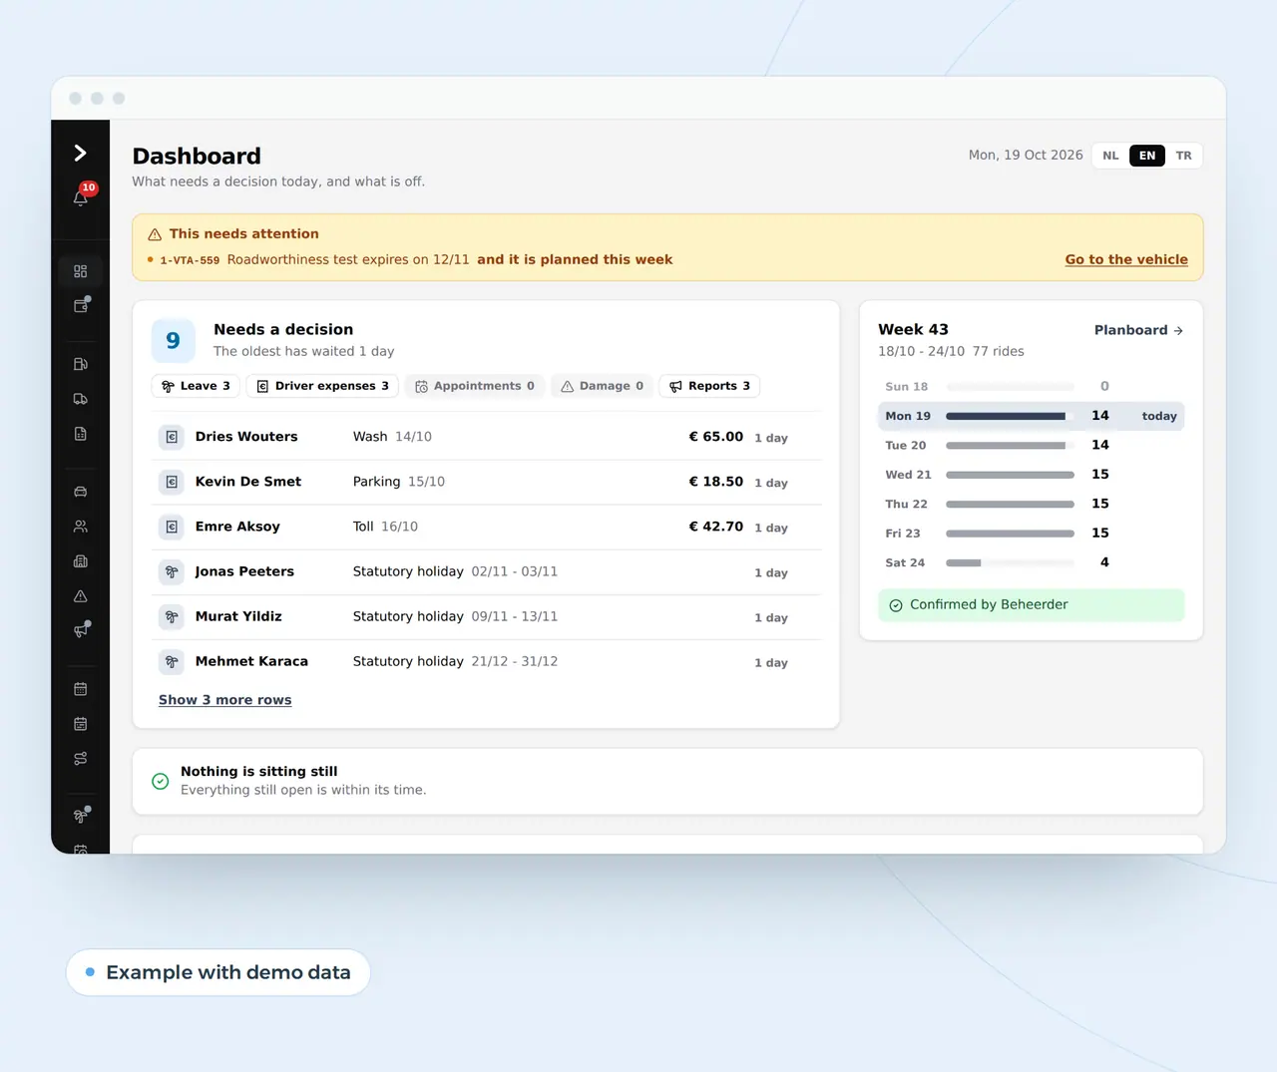This screenshot has width=1277, height=1072.
Task: Select the Thu 22 day row
Action: [x=1031, y=504]
